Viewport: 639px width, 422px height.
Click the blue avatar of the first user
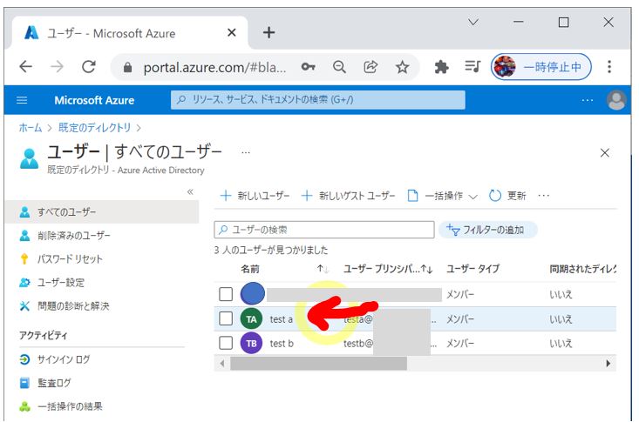click(252, 294)
